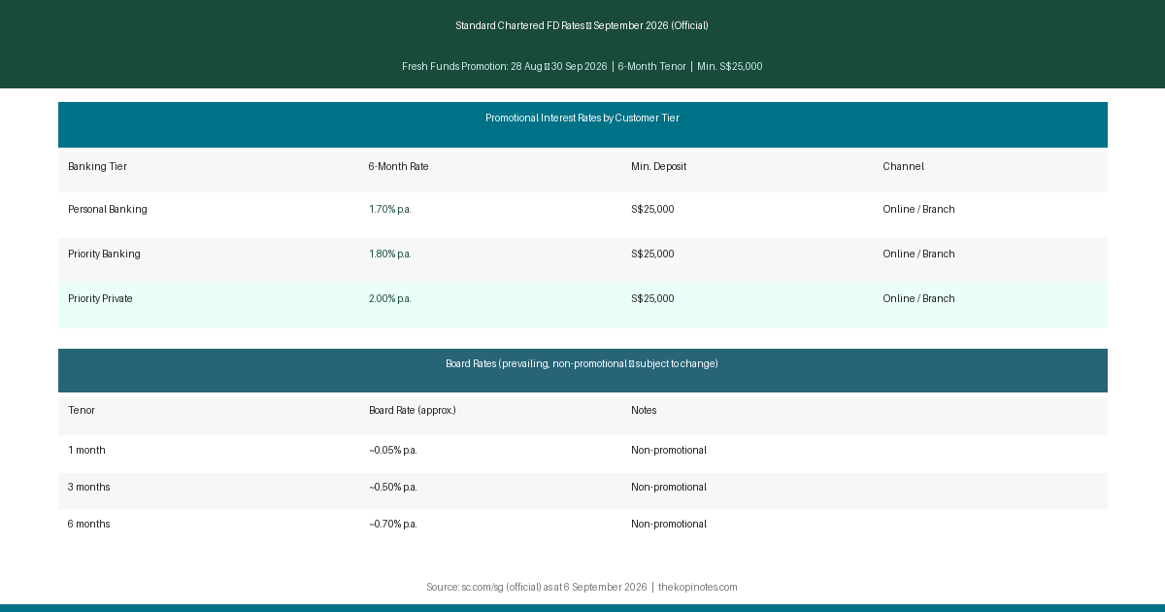Click the source footer mentioning thekopinotes.com
The width and height of the screenshot is (1165, 612).
pos(582,587)
